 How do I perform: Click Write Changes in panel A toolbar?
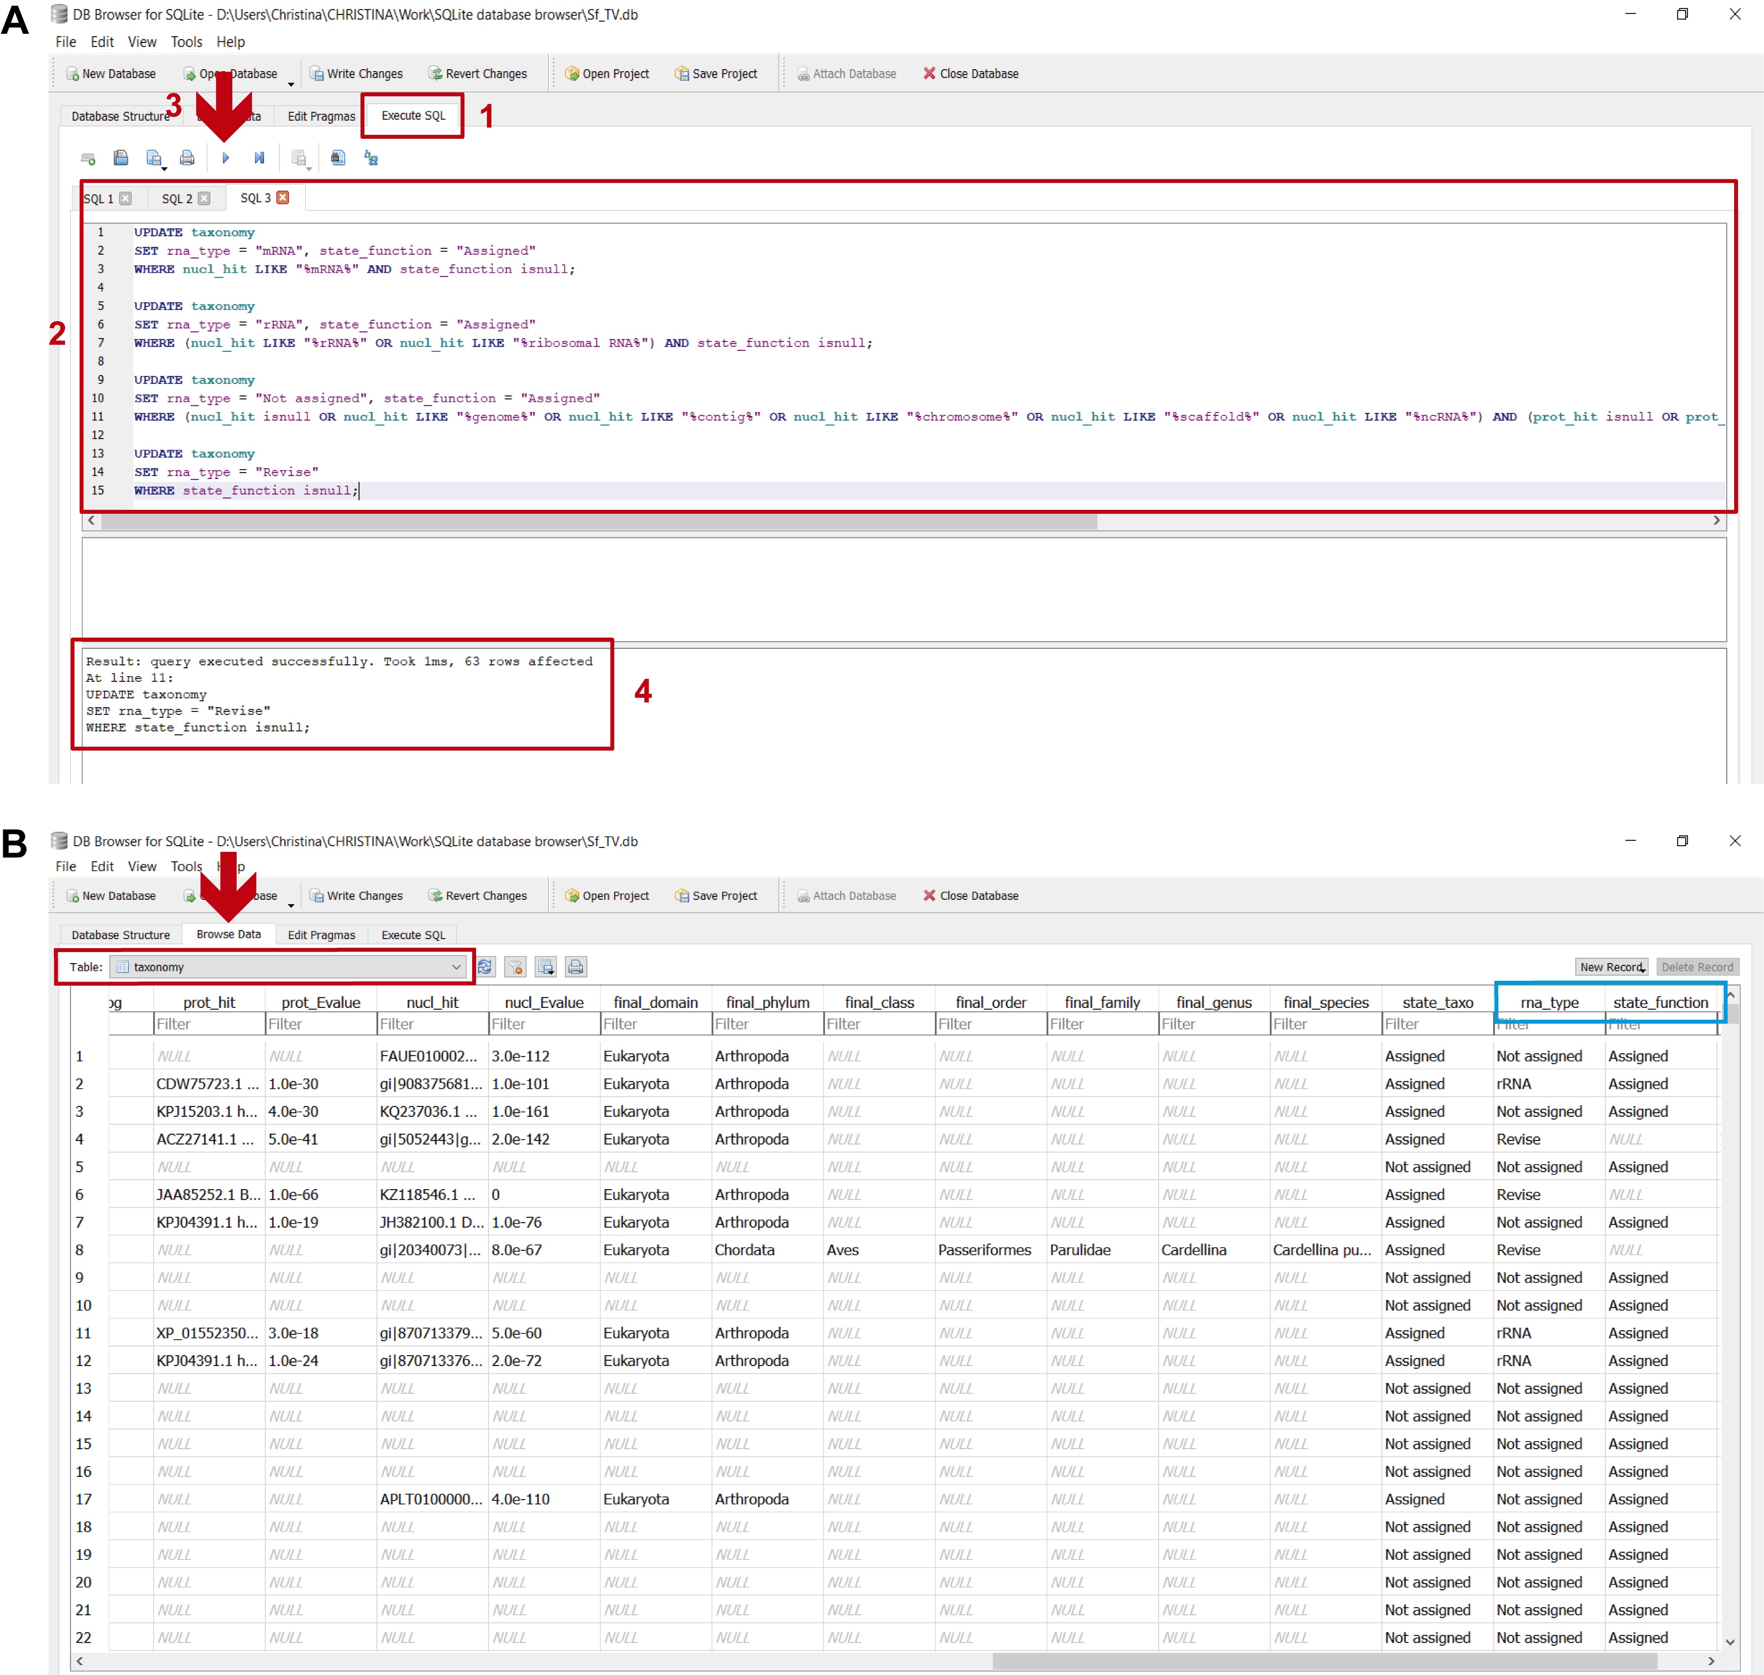point(356,74)
